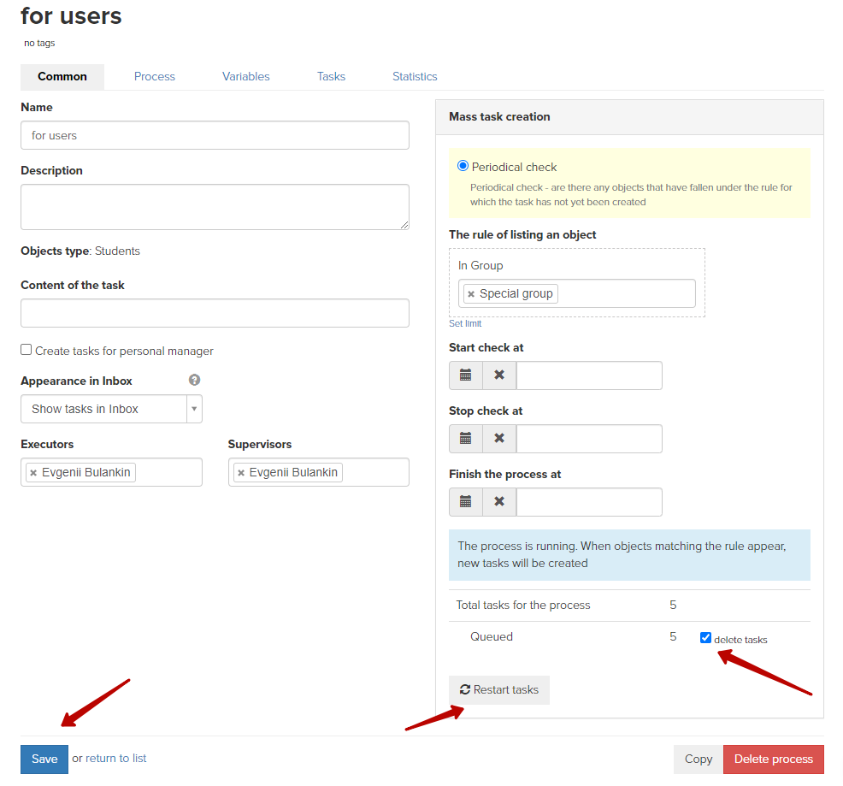The height and width of the screenshot is (786, 843).
Task: Focus the Content of the task field
Action: pyautogui.click(x=215, y=313)
